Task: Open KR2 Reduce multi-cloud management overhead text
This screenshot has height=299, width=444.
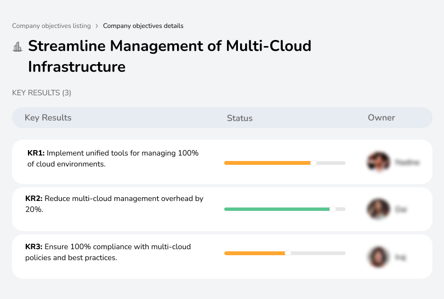Action: 115,204
